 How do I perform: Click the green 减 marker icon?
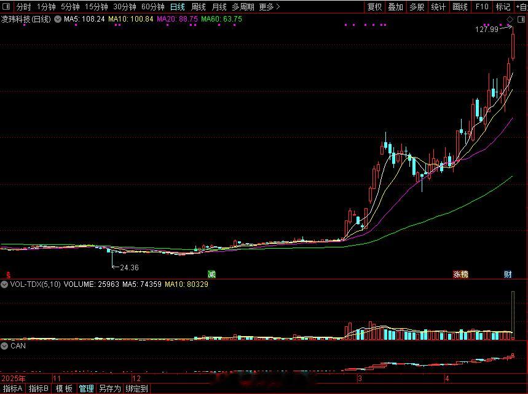[211, 274]
